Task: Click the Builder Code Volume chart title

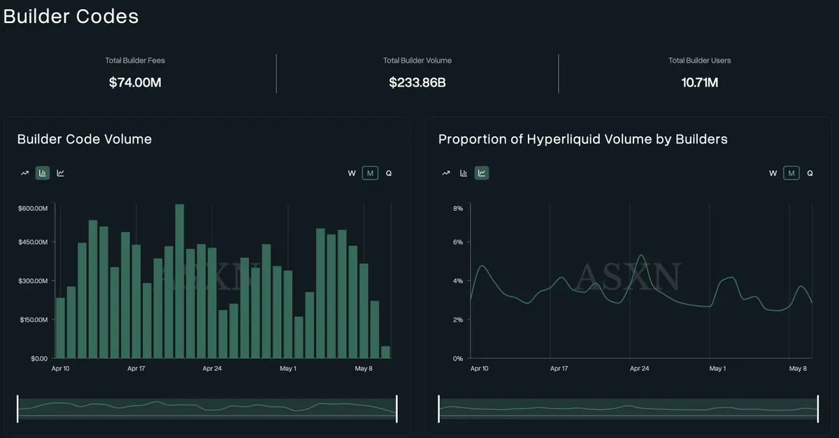Action: pyautogui.click(x=85, y=139)
